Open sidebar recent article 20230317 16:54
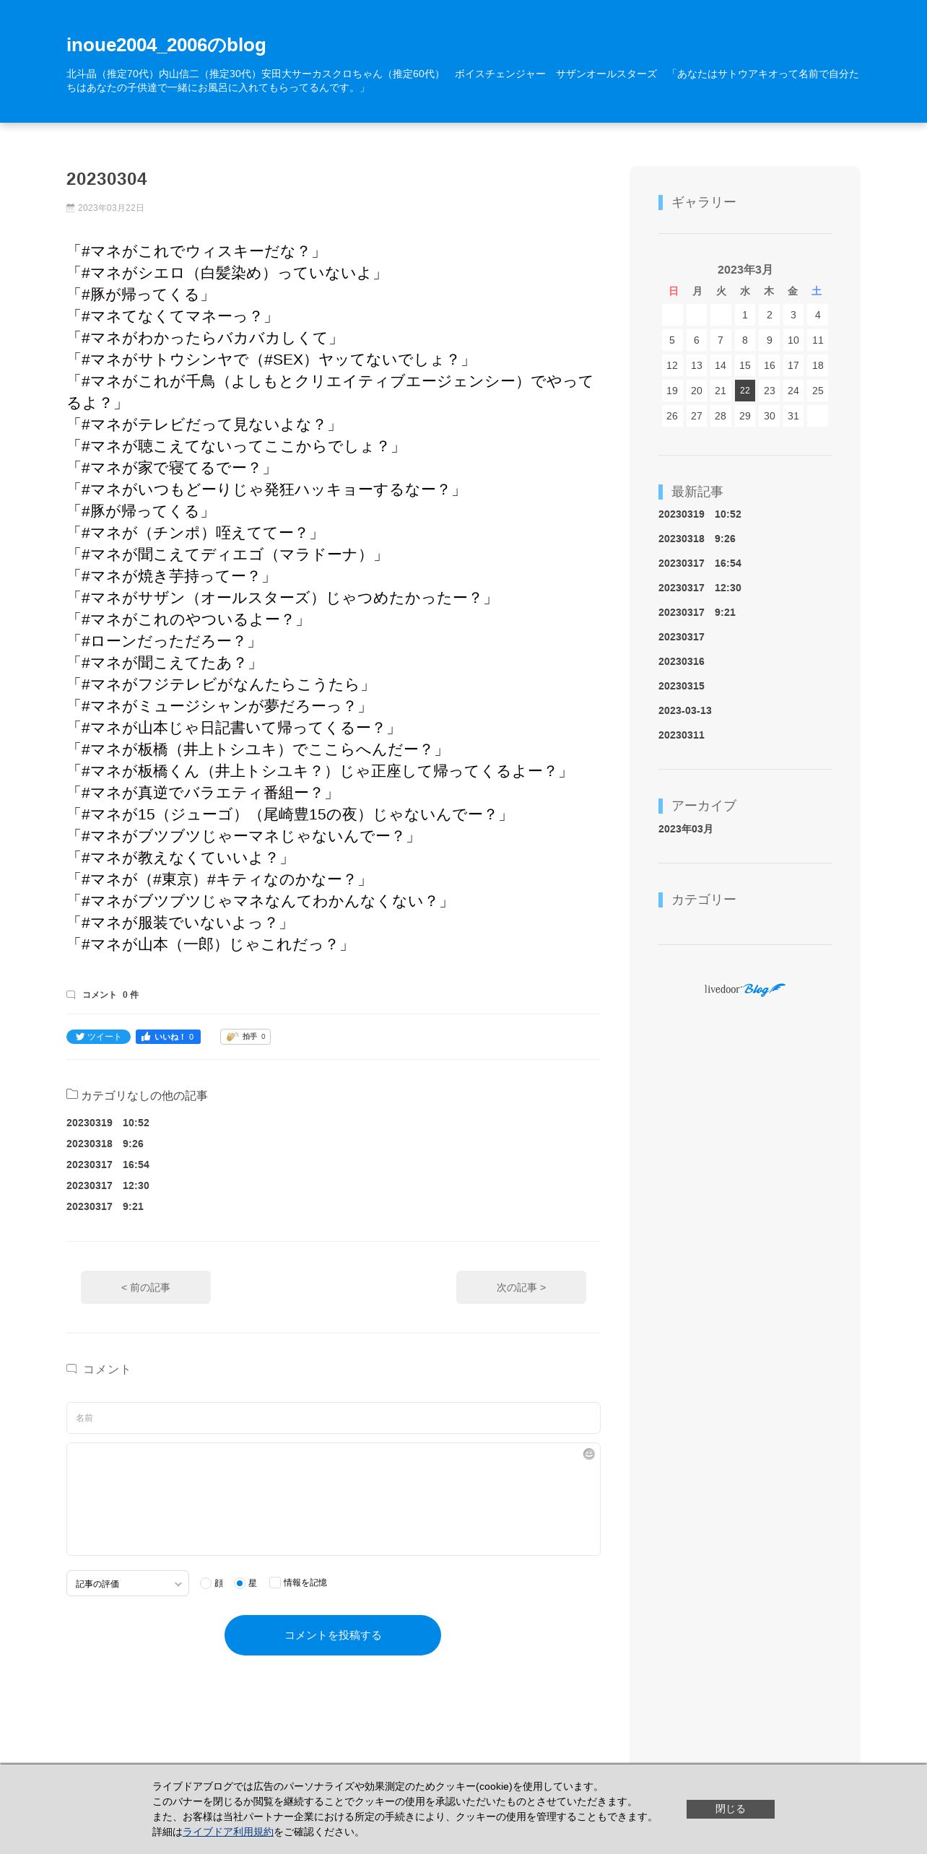 [700, 563]
